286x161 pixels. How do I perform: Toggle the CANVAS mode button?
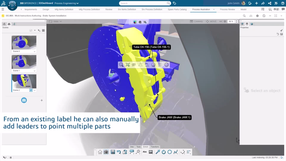pyautogui.click(x=196, y=21)
